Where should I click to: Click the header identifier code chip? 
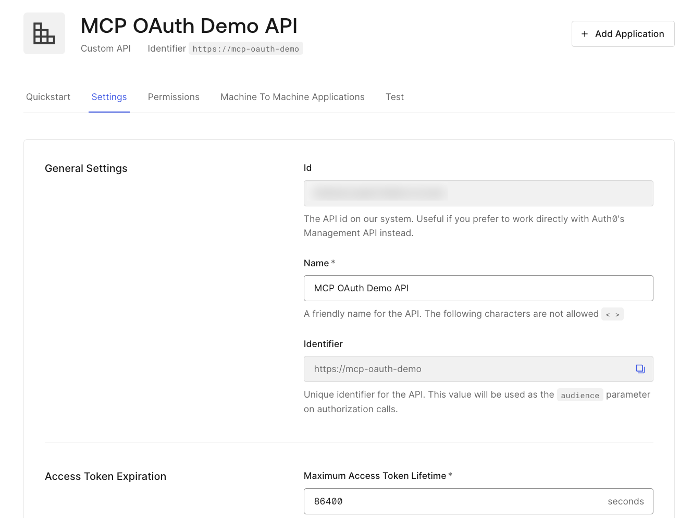point(245,49)
